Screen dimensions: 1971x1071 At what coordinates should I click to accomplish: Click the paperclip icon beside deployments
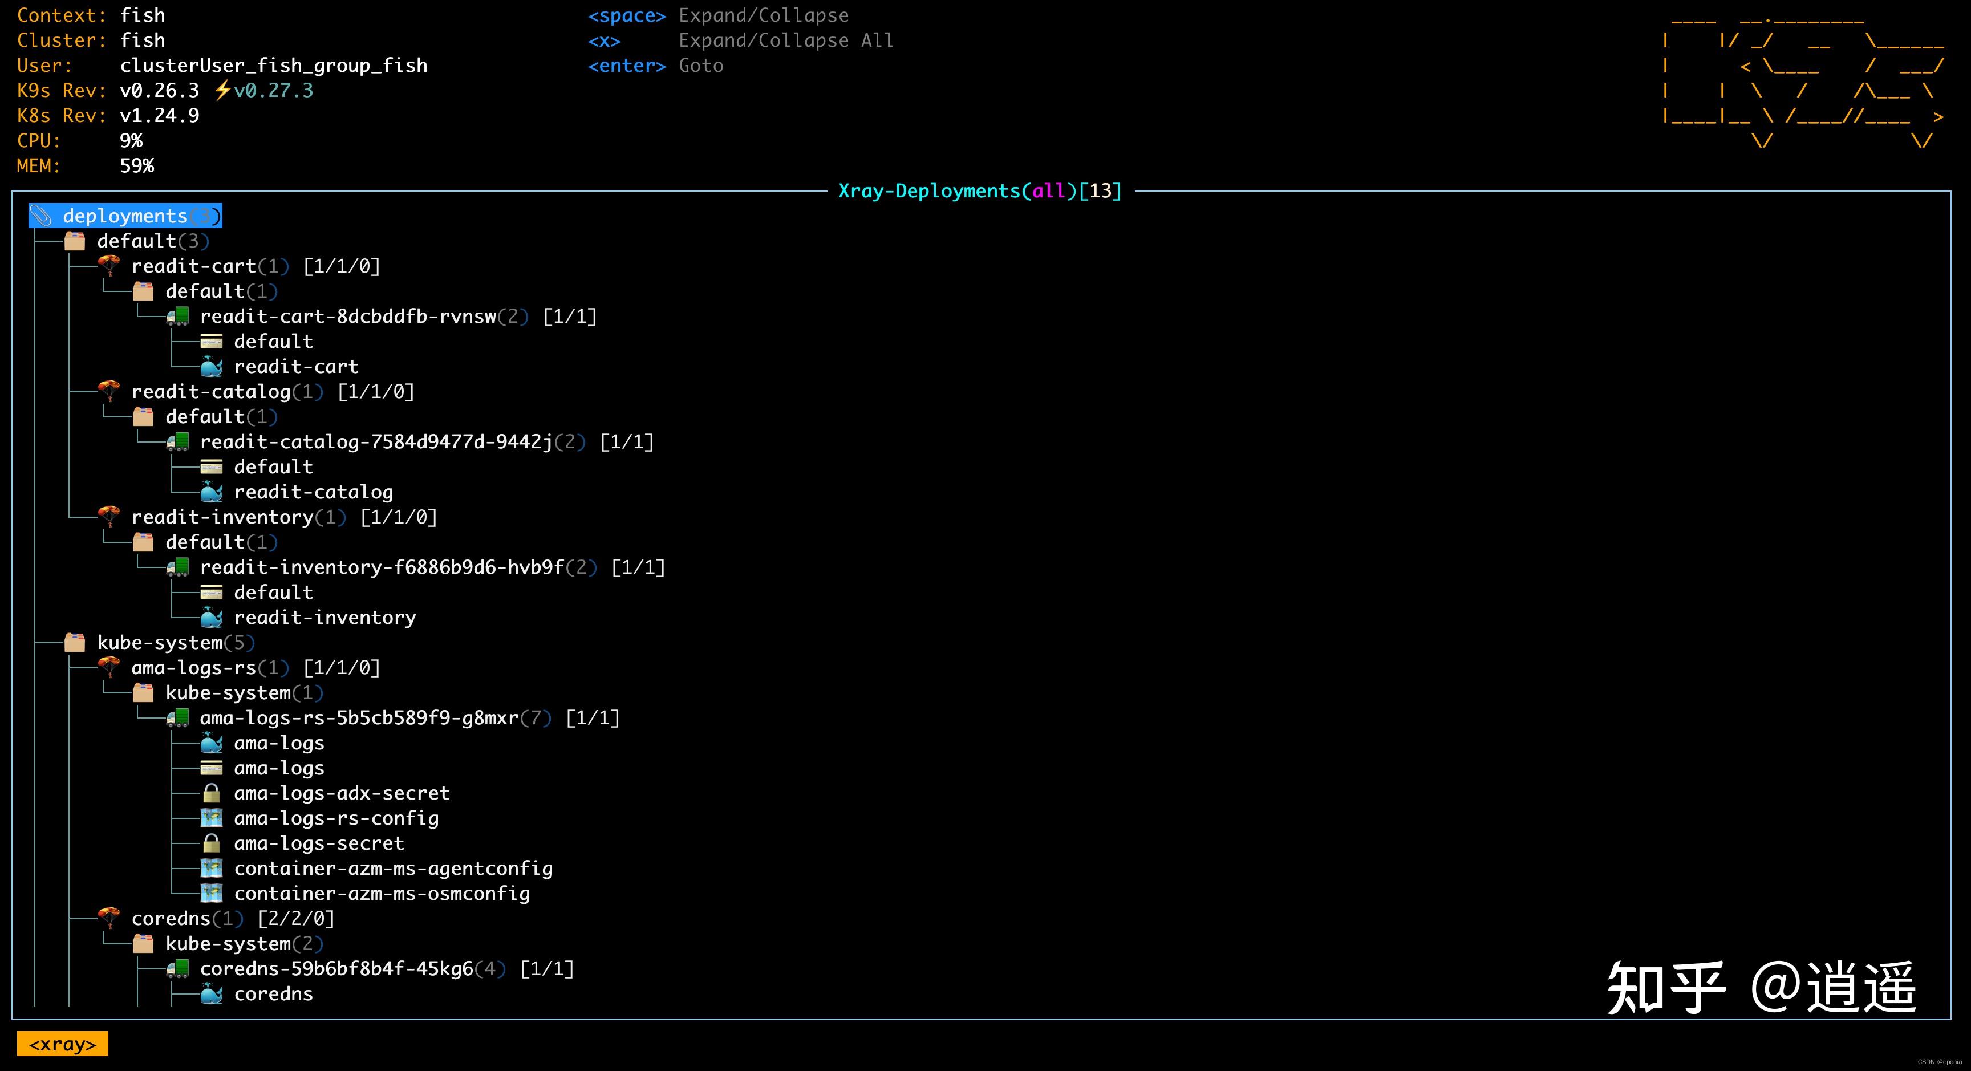[x=40, y=217]
